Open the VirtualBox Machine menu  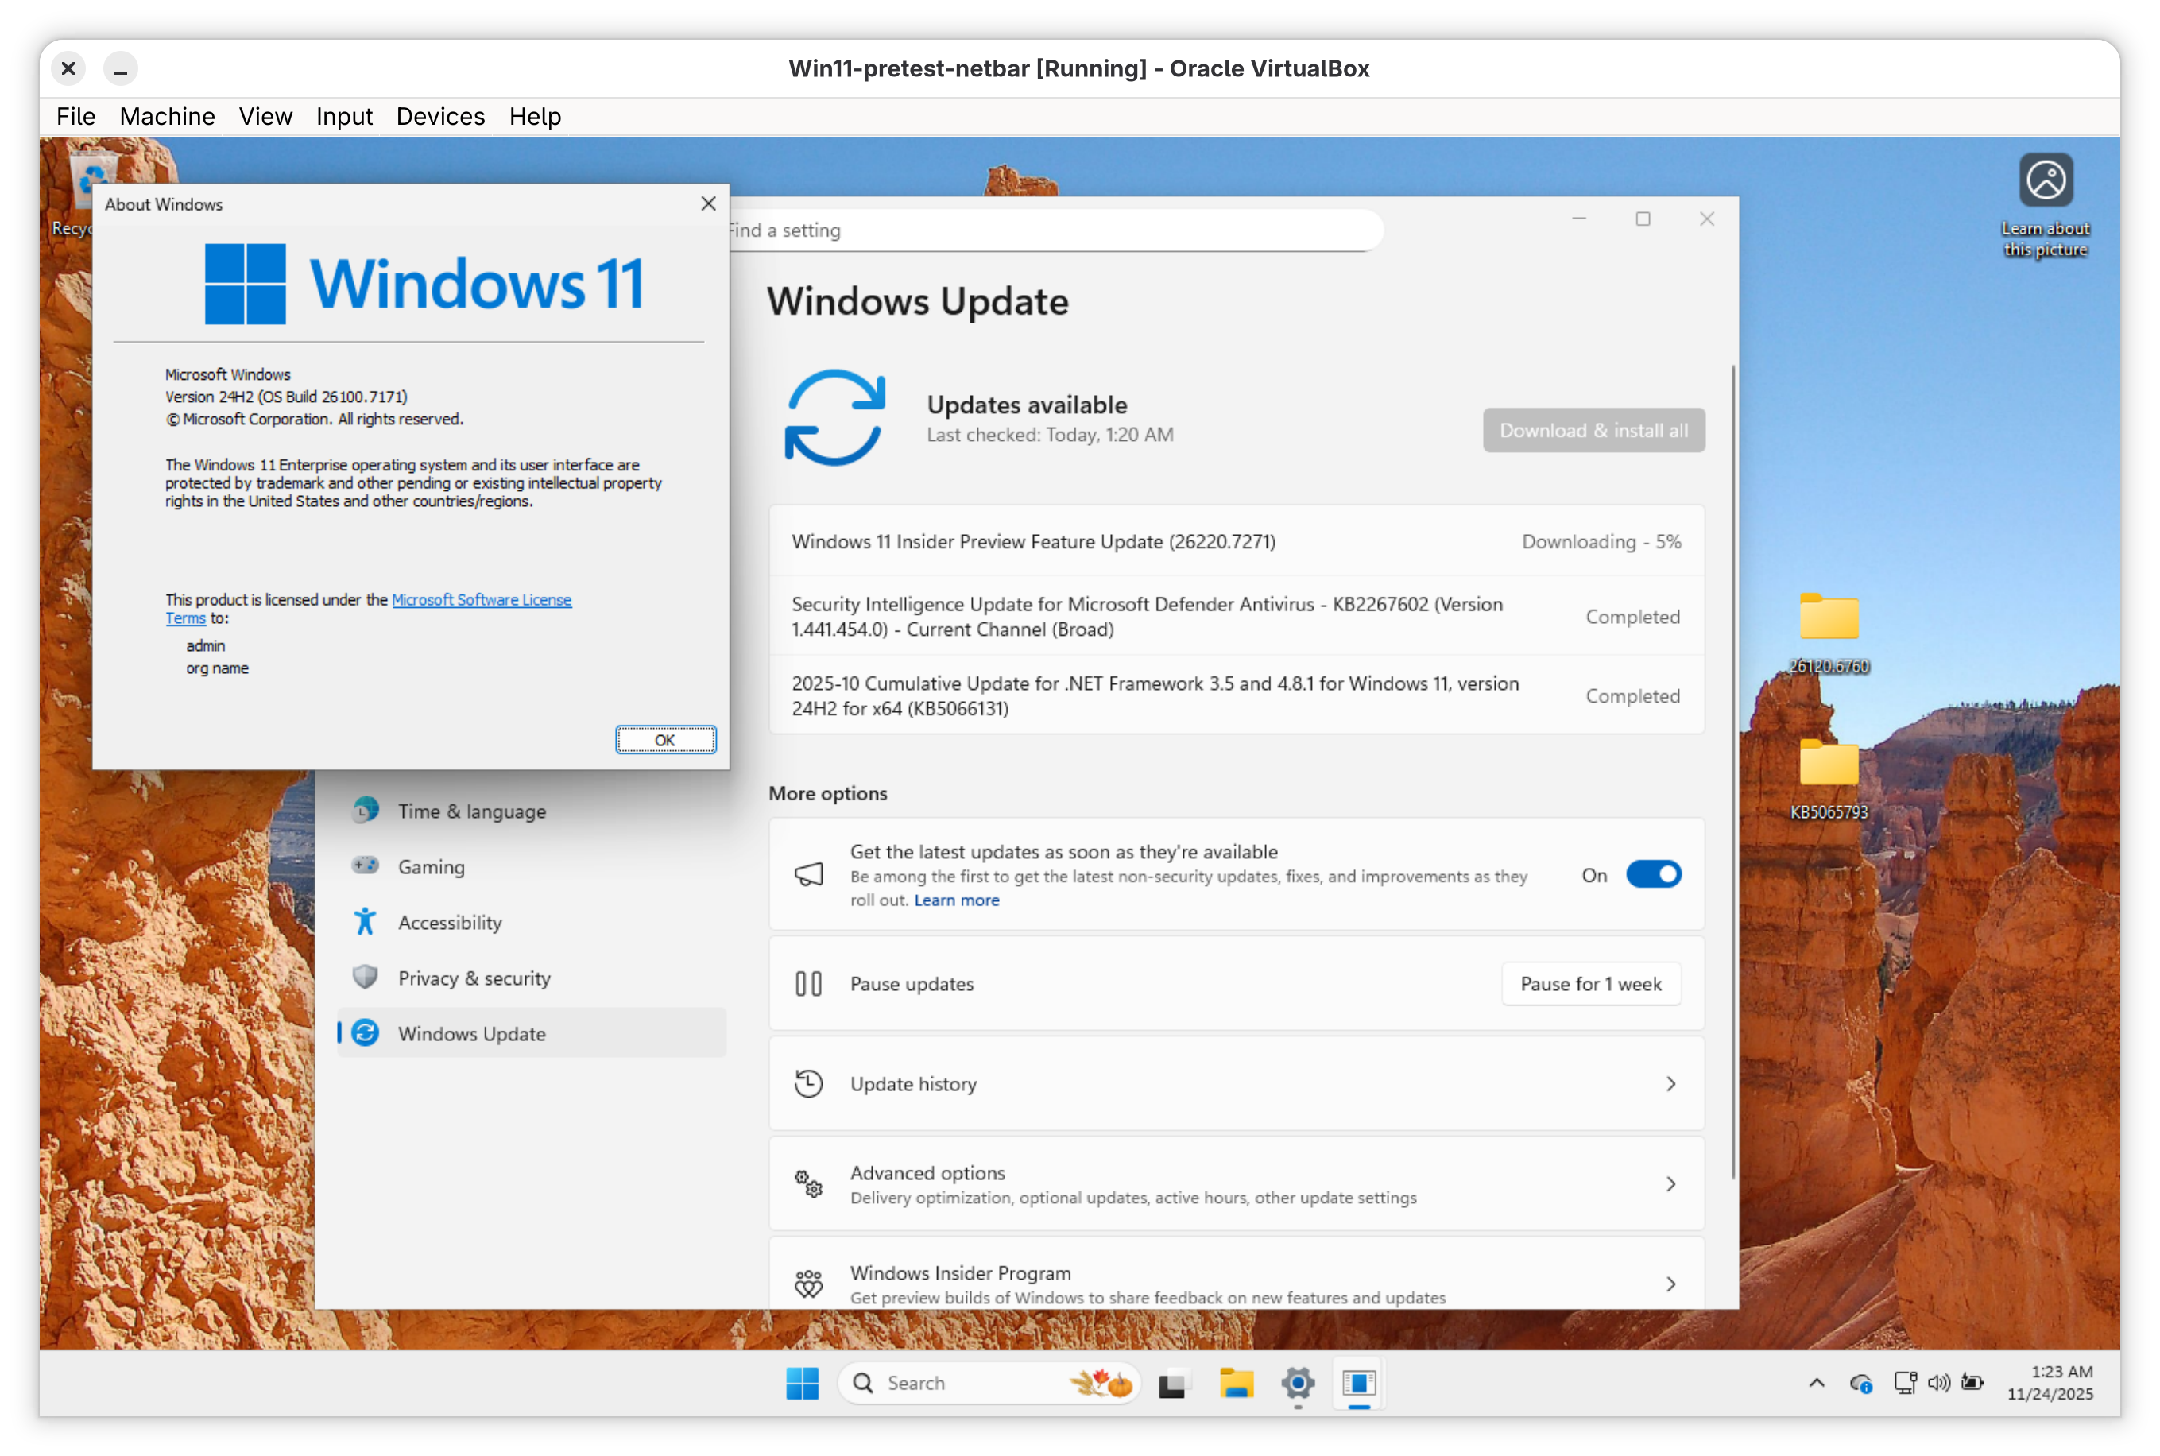(167, 116)
